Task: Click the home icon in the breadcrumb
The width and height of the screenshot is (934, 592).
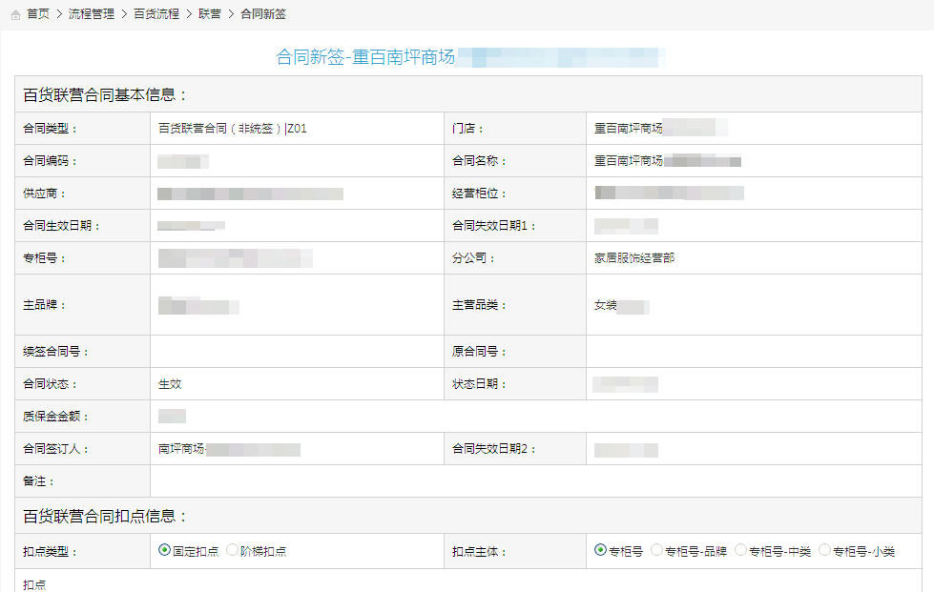Action: 15,14
